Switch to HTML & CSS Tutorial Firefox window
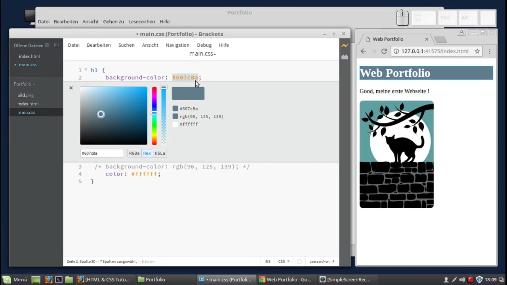 tap(104, 279)
